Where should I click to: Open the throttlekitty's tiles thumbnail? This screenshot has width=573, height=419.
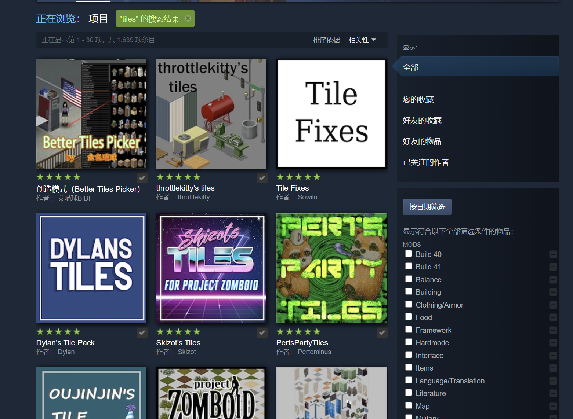tap(211, 114)
